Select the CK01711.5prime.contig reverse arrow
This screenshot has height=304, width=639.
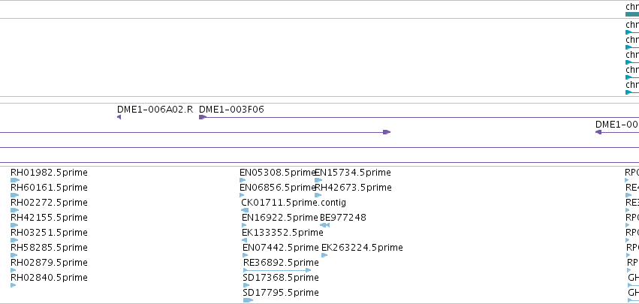pos(245,210)
